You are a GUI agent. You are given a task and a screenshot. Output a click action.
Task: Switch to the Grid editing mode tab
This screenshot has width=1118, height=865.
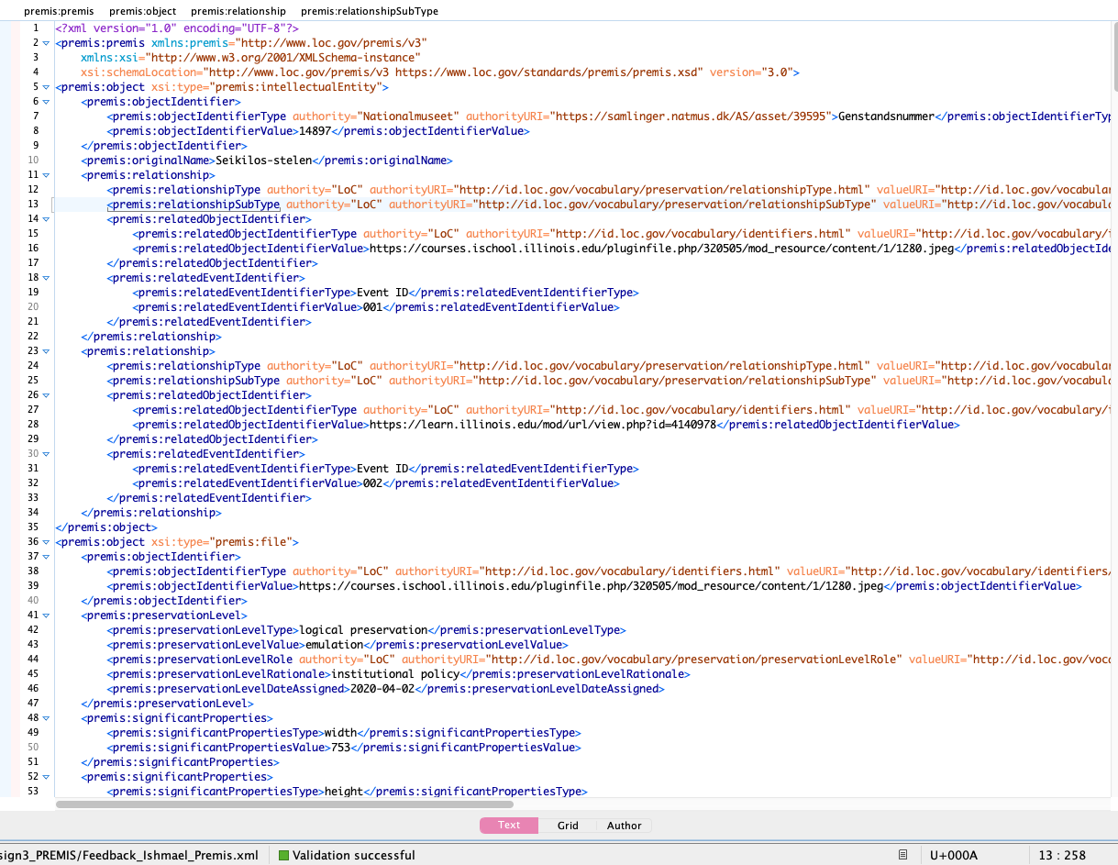(568, 826)
